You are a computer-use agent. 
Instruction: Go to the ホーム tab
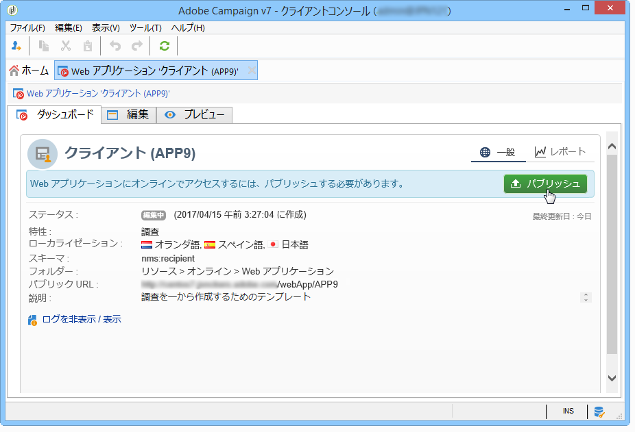(x=29, y=71)
